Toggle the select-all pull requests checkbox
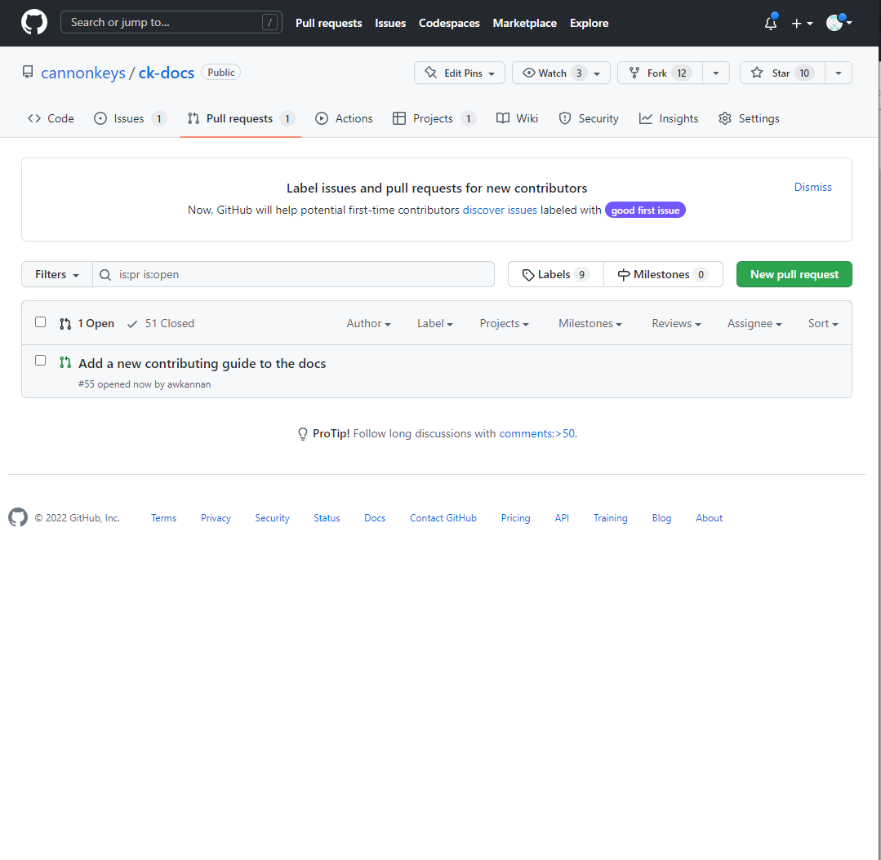881x860 pixels. point(41,322)
